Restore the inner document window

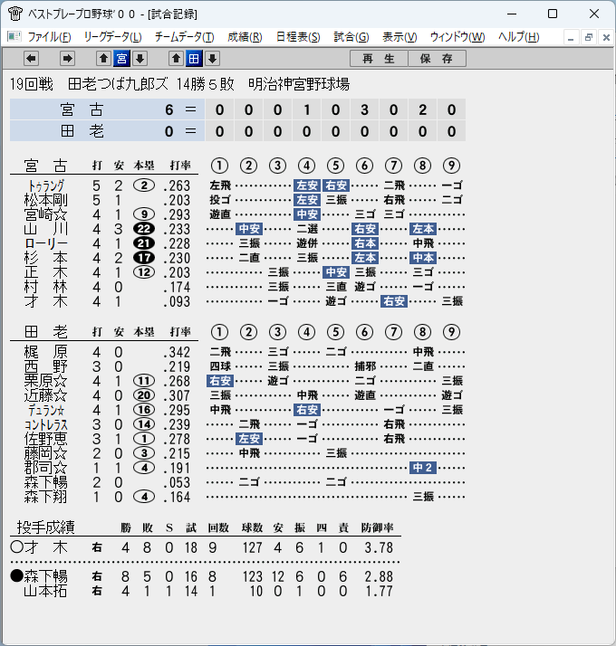point(588,37)
